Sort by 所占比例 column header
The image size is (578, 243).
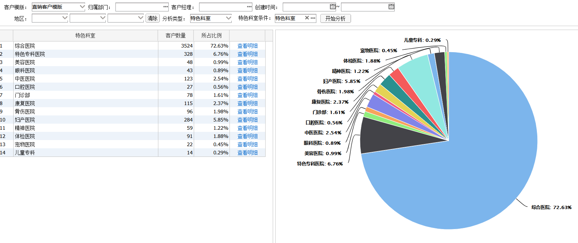coord(211,35)
